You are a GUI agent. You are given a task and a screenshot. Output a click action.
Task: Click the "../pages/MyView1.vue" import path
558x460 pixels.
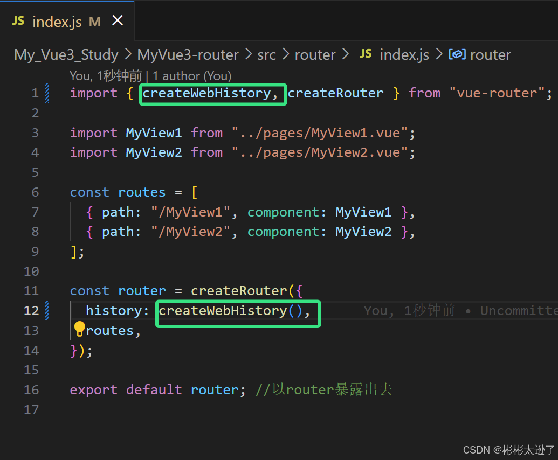[319, 133]
